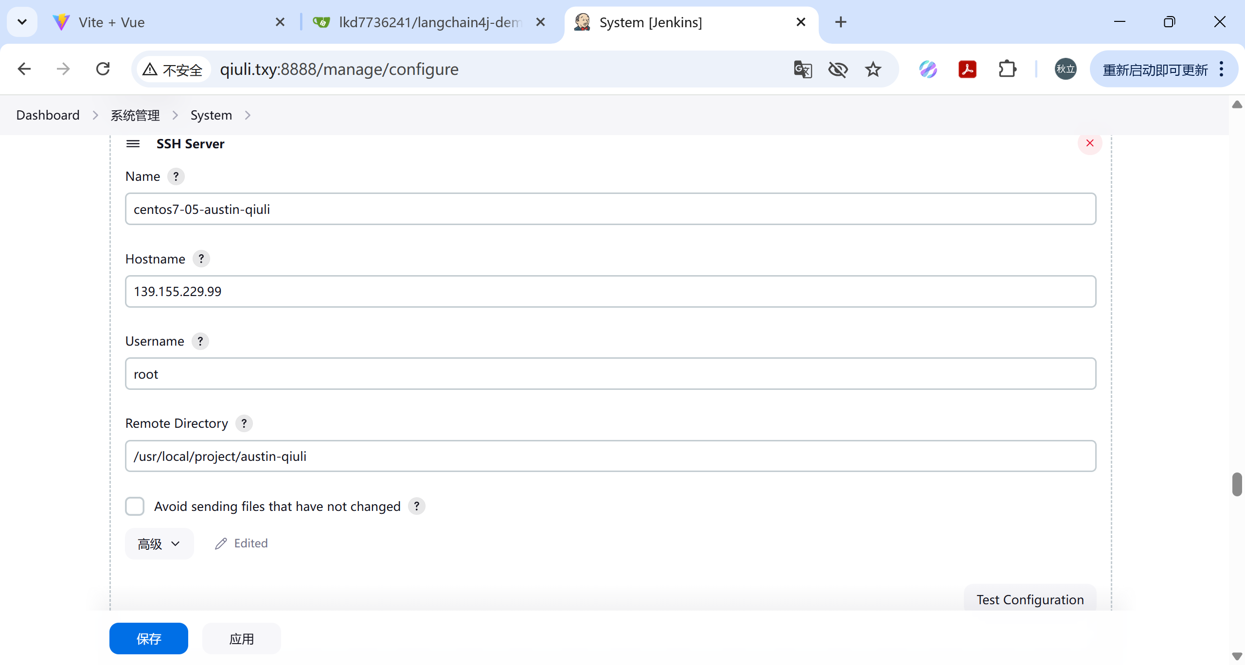Click the crossed-eye tracking protection icon
Image resolution: width=1245 pixels, height=665 pixels.
[x=838, y=69]
